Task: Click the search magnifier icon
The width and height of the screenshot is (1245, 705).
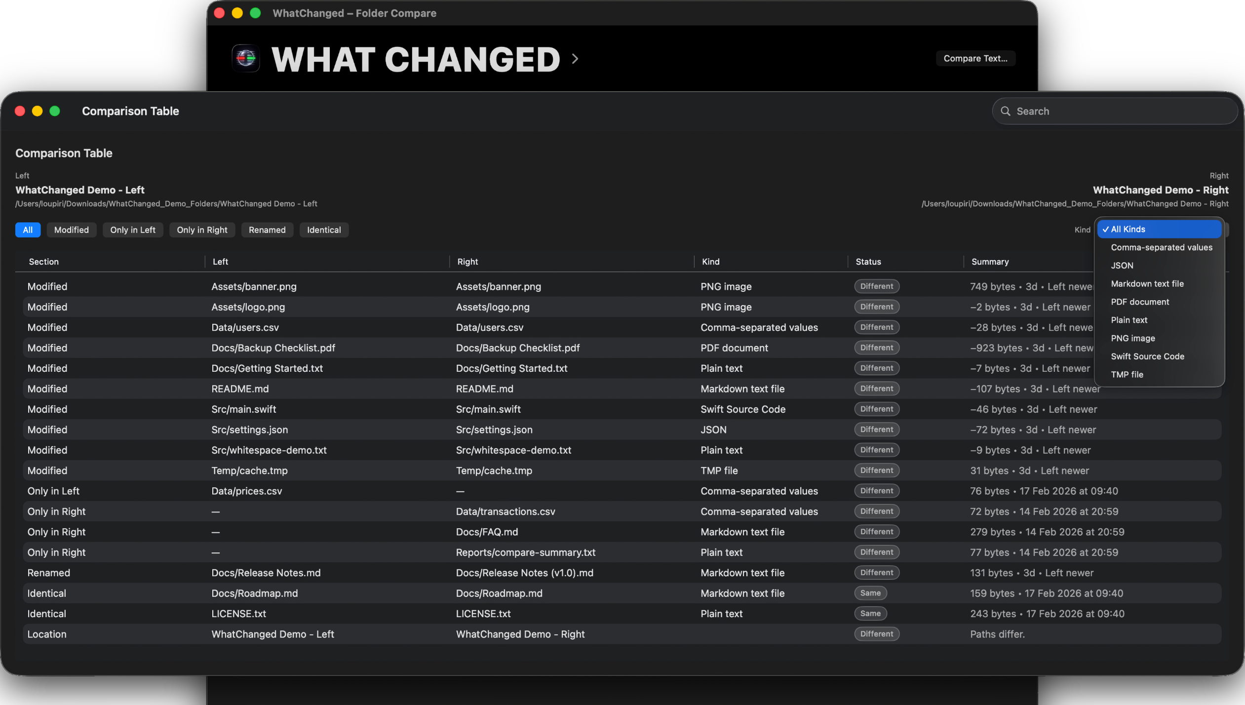Action: pos(1006,111)
